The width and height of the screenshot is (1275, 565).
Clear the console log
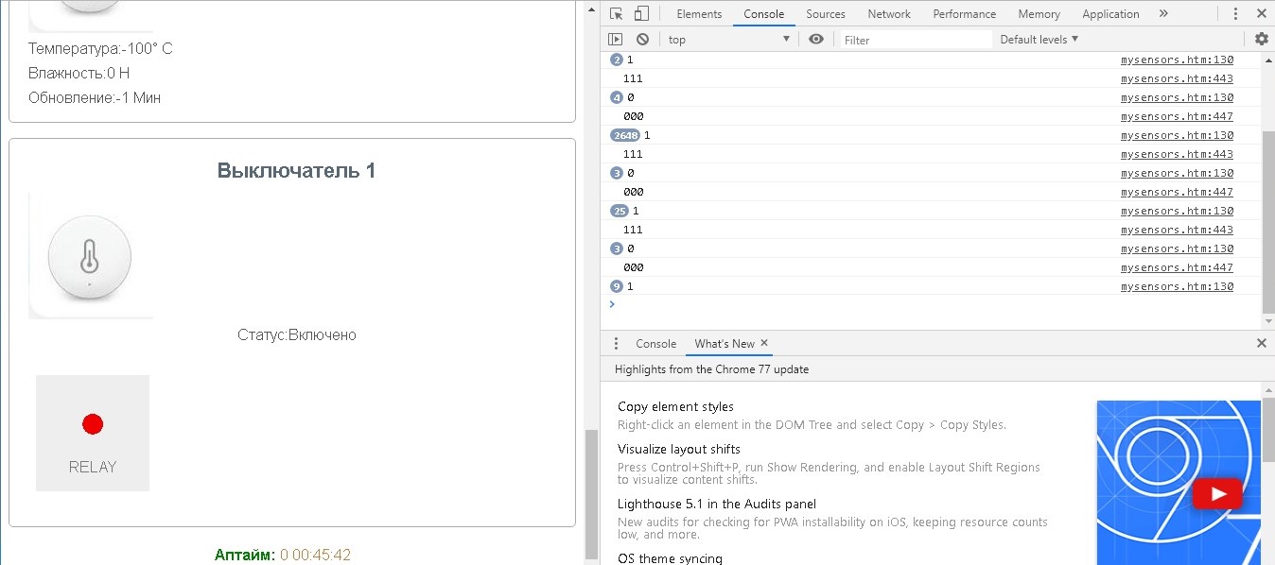pos(642,39)
